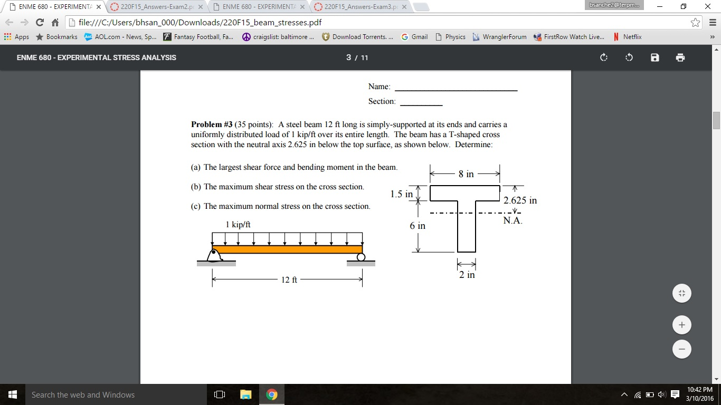This screenshot has width=721, height=405.
Task: Open the Gmail bookmark
Action: pos(414,37)
